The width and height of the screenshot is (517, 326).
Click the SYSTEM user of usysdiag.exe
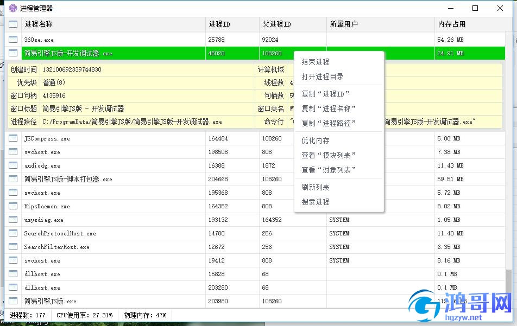tap(339, 220)
